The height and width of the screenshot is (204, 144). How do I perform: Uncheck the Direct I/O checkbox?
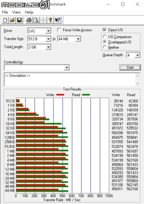point(104,30)
